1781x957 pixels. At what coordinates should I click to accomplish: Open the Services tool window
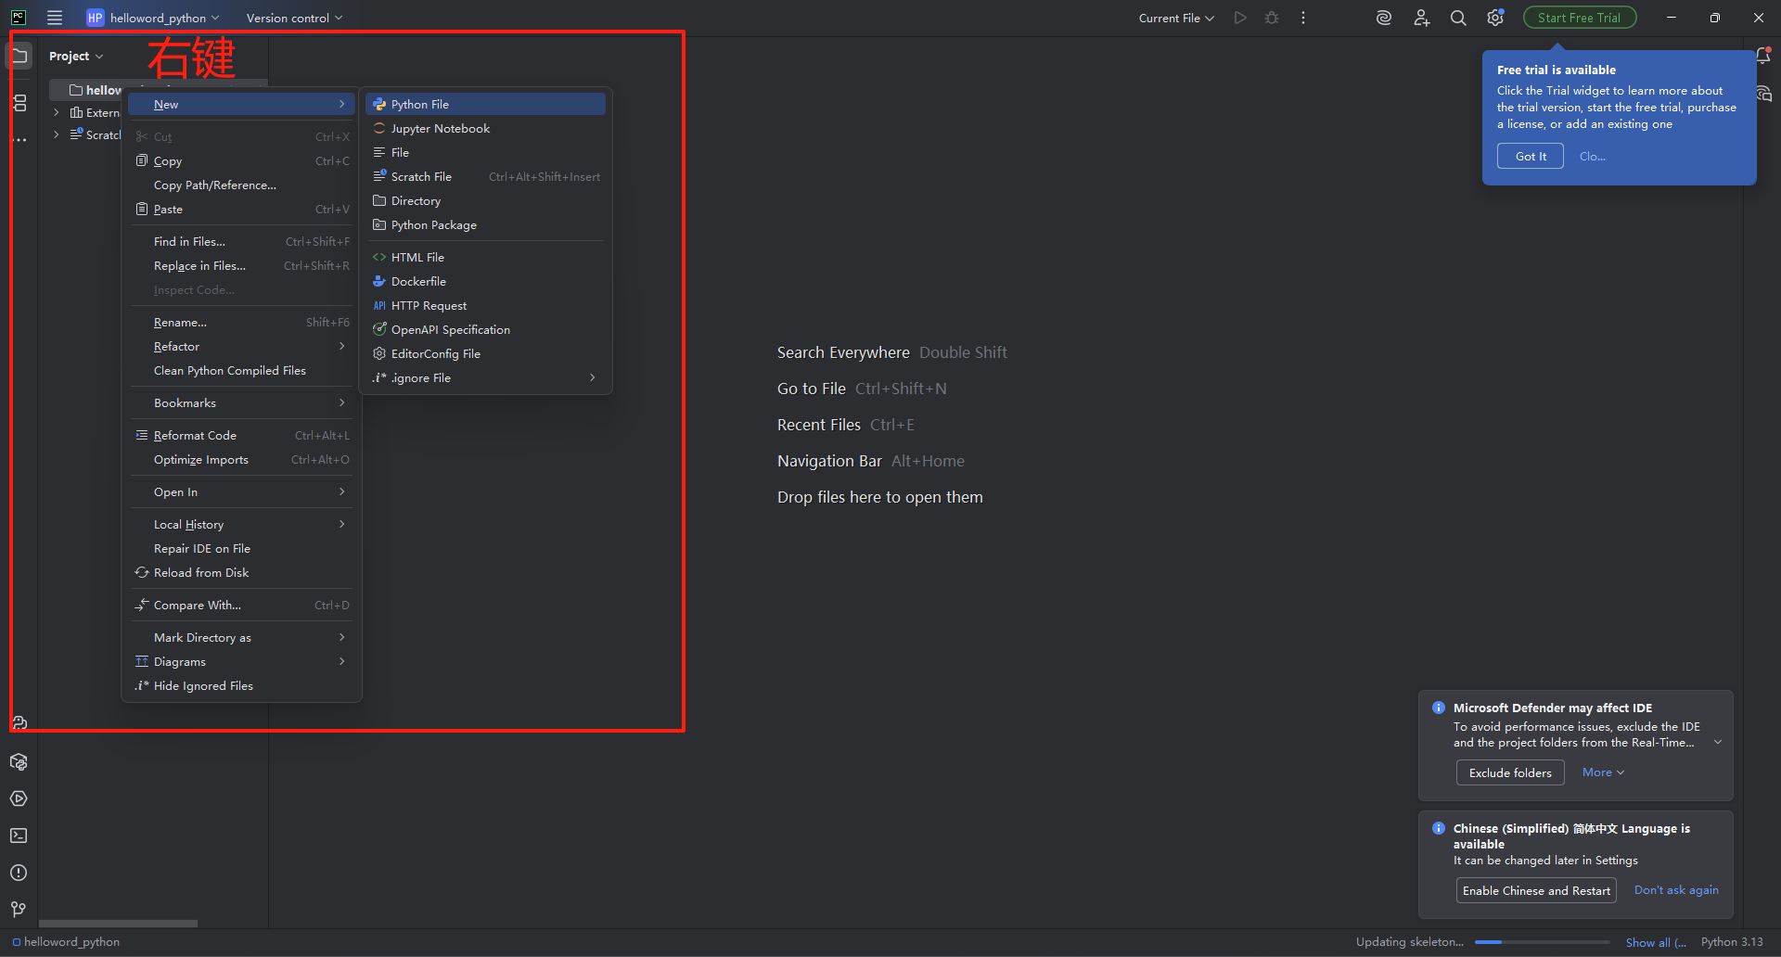pyautogui.click(x=19, y=798)
